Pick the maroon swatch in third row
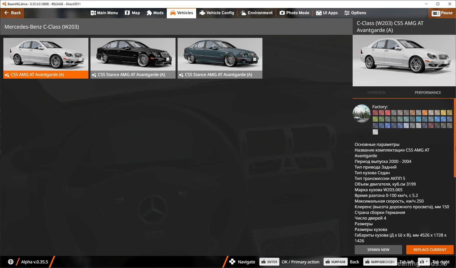The width and height of the screenshot is (456, 268). (431, 125)
